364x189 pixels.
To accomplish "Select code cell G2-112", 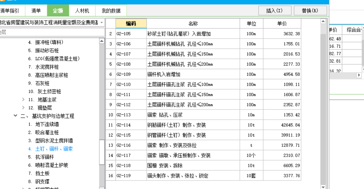I will coord(131,105).
